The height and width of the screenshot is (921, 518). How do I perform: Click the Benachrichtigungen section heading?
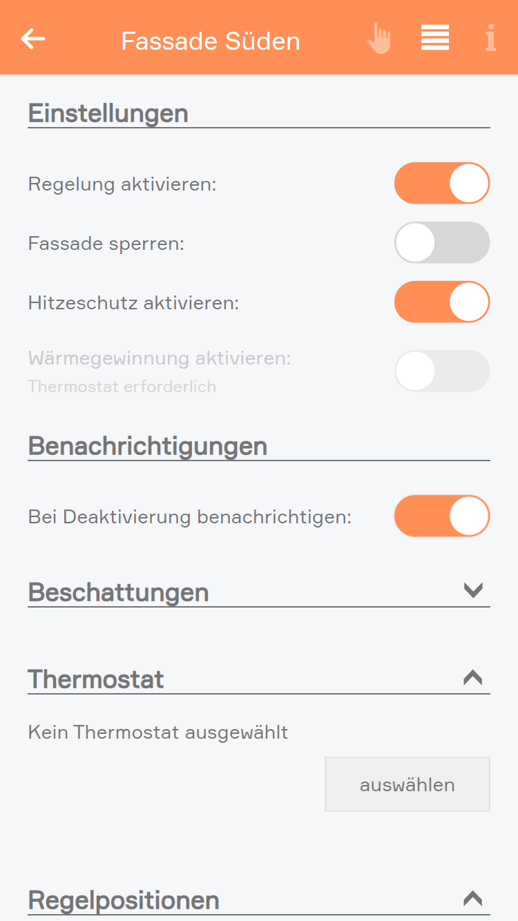148,446
